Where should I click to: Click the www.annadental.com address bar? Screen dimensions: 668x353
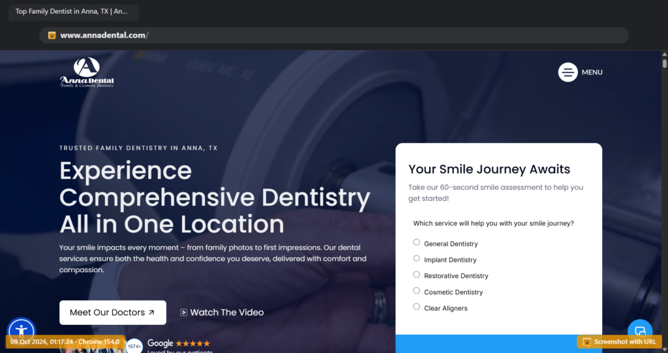(334, 35)
